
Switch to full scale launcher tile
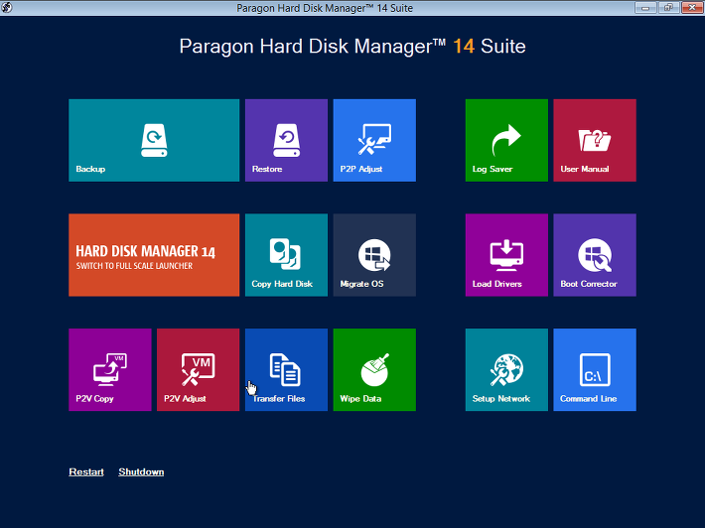(x=154, y=255)
